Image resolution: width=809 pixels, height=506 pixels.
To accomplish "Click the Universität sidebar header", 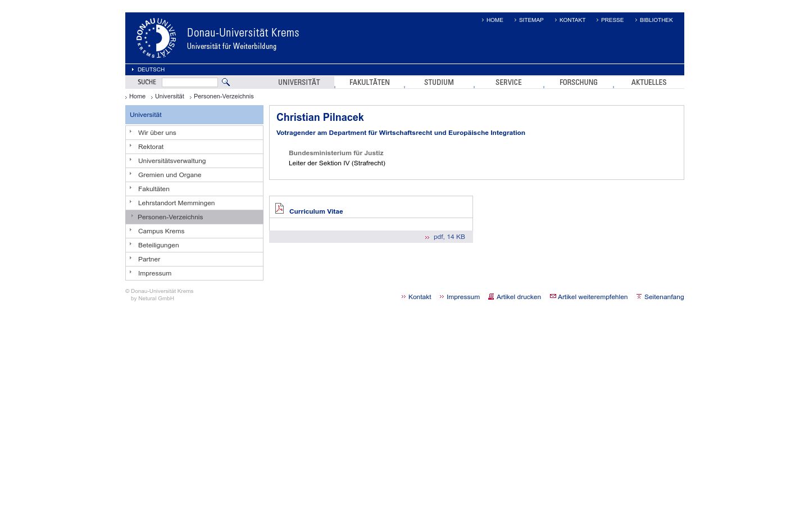I will point(194,115).
